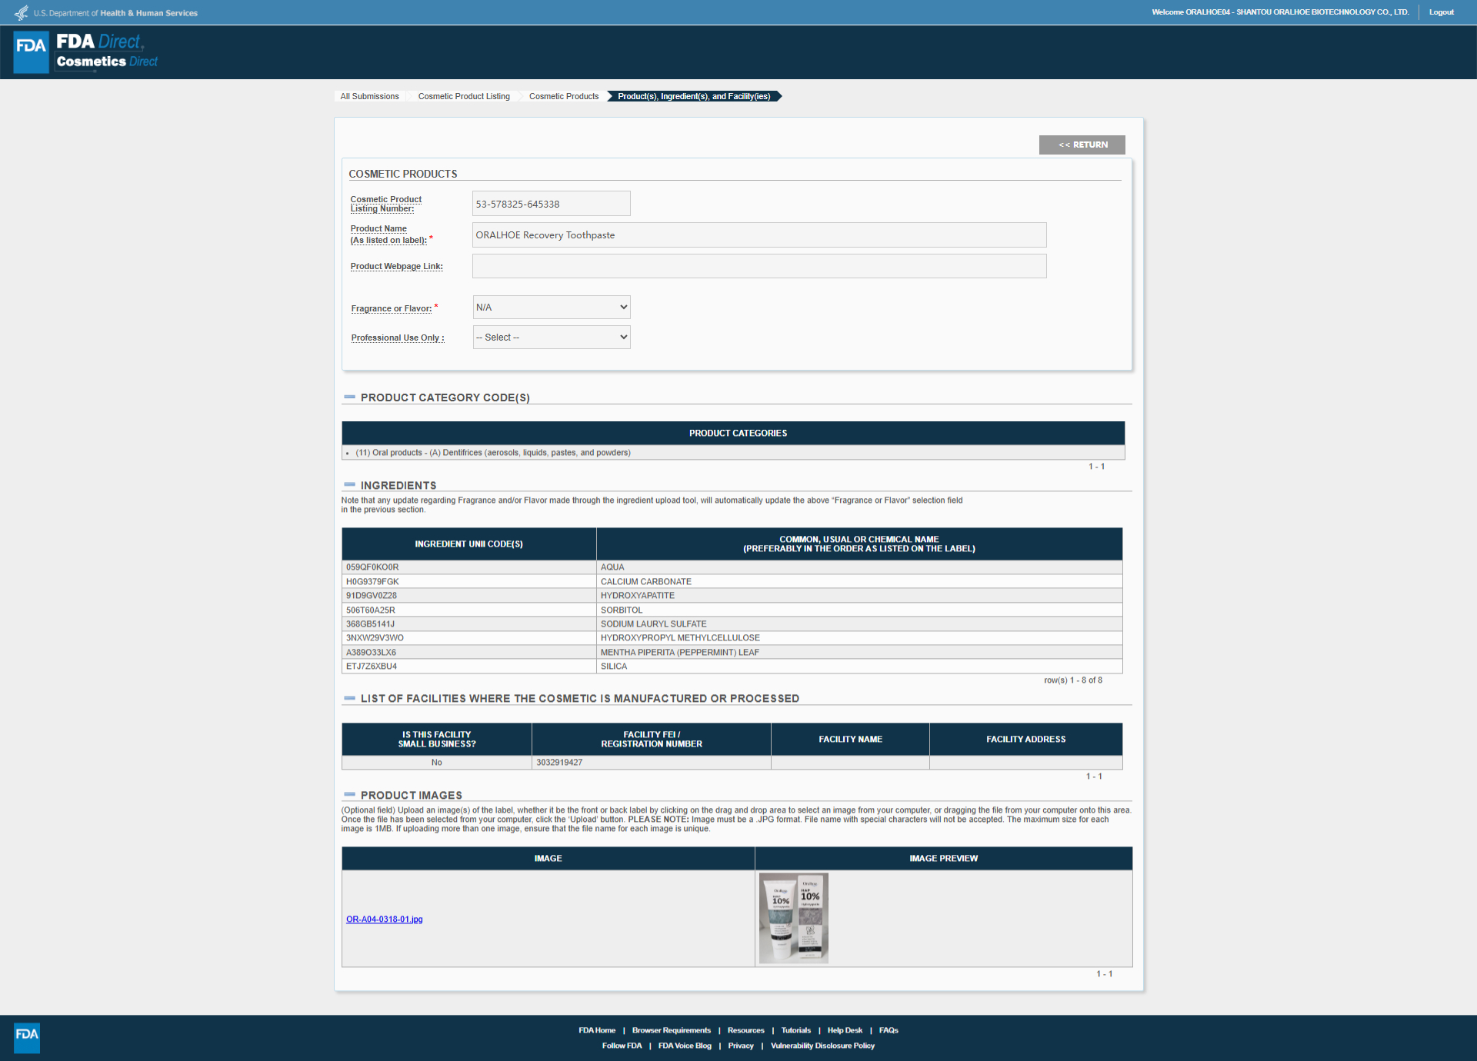This screenshot has width=1477, height=1061.
Task: Click the Cosmetic Product Listing Number field
Action: click(x=552, y=204)
